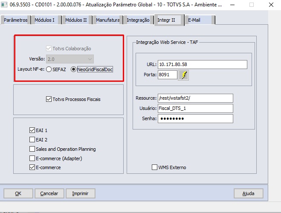Enable the EAI 2 checkbox

[x=32, y=139]
